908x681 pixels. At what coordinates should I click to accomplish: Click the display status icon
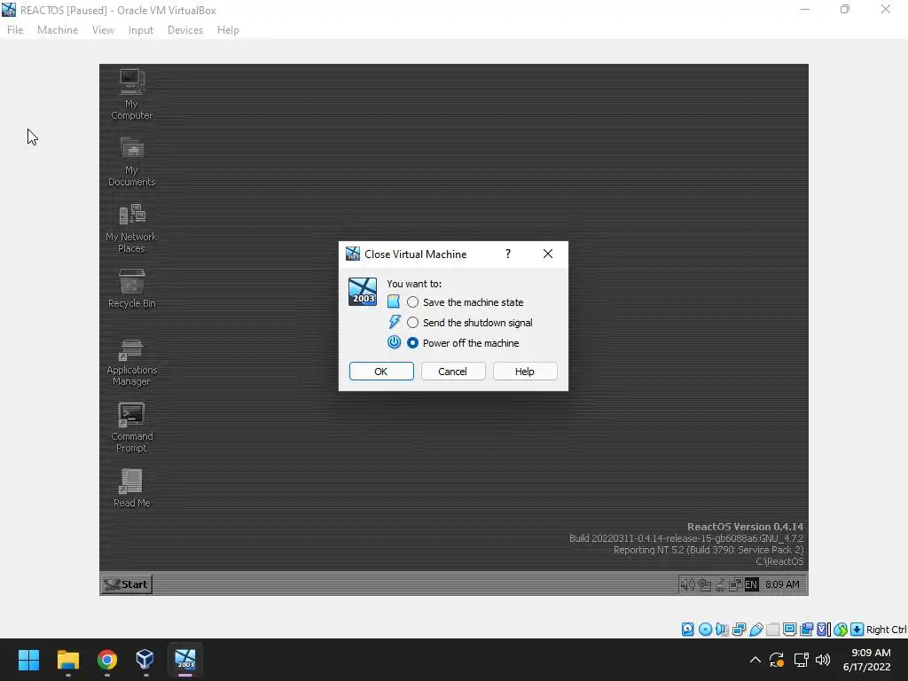tap(789, 630)
